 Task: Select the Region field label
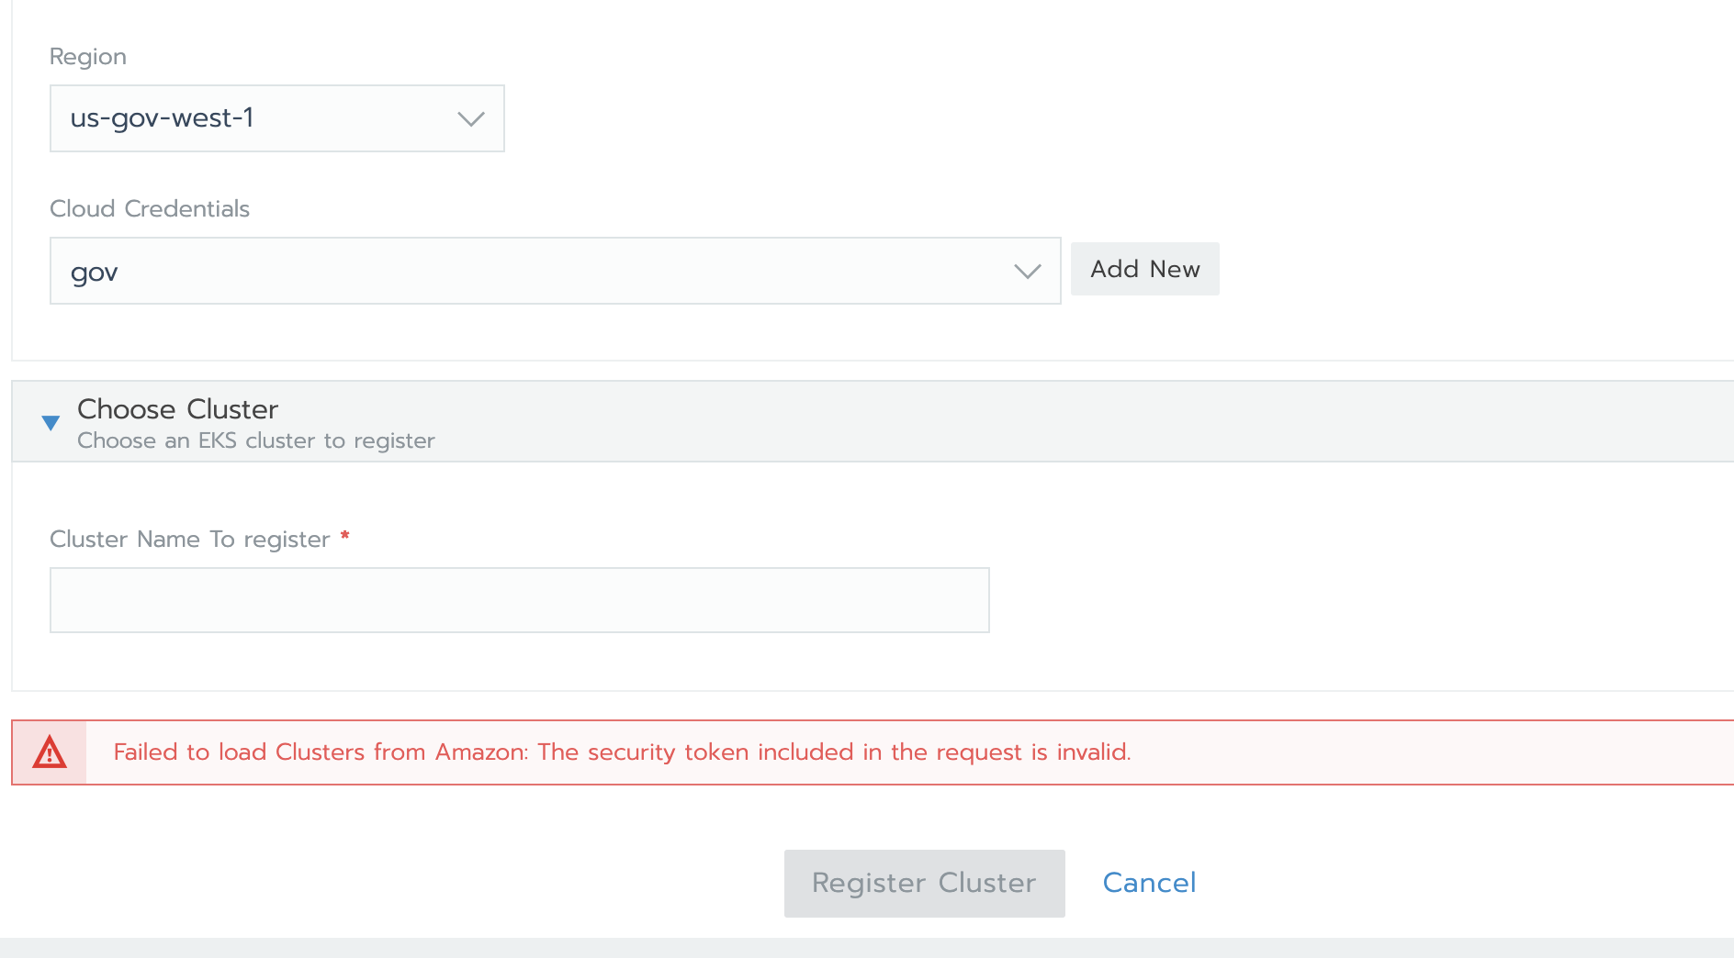click(x=87, y=56)
